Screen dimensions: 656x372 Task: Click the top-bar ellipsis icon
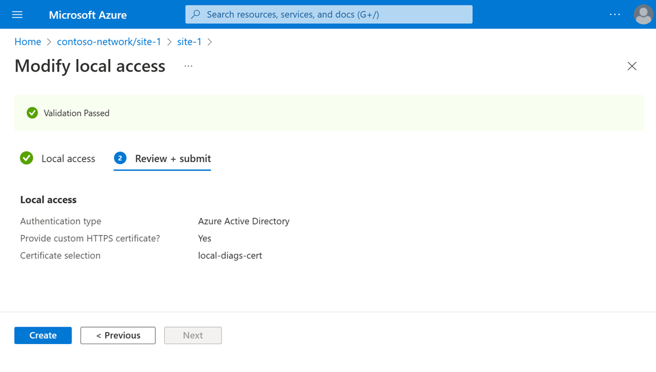coord(614,14)
